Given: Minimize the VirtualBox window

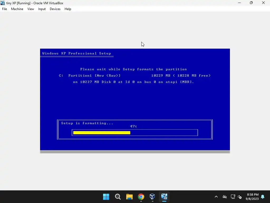Looking at the screenshot, I should coord(239,3).
